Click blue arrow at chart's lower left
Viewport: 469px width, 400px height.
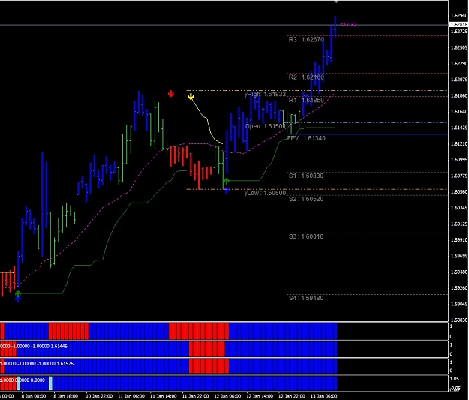coord(18,299)
